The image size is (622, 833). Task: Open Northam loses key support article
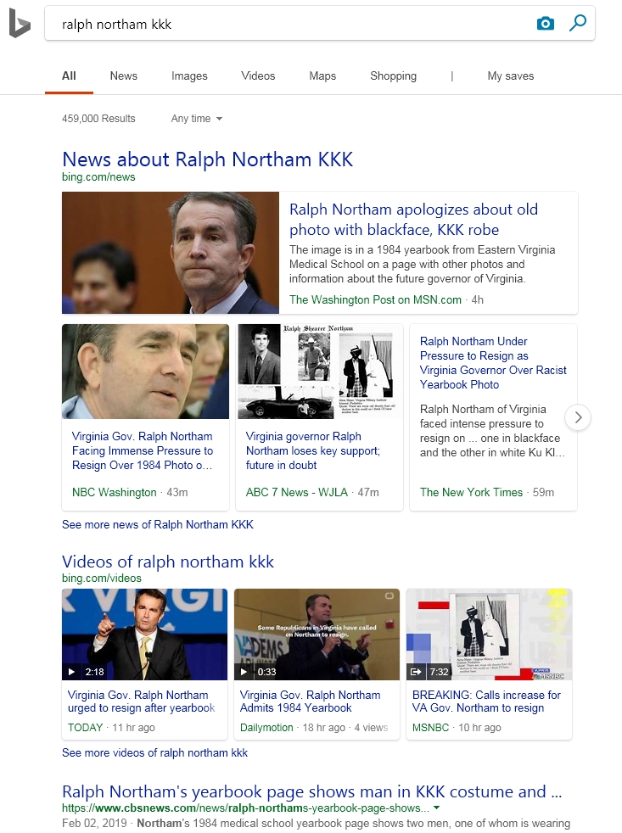coord(313,450)
